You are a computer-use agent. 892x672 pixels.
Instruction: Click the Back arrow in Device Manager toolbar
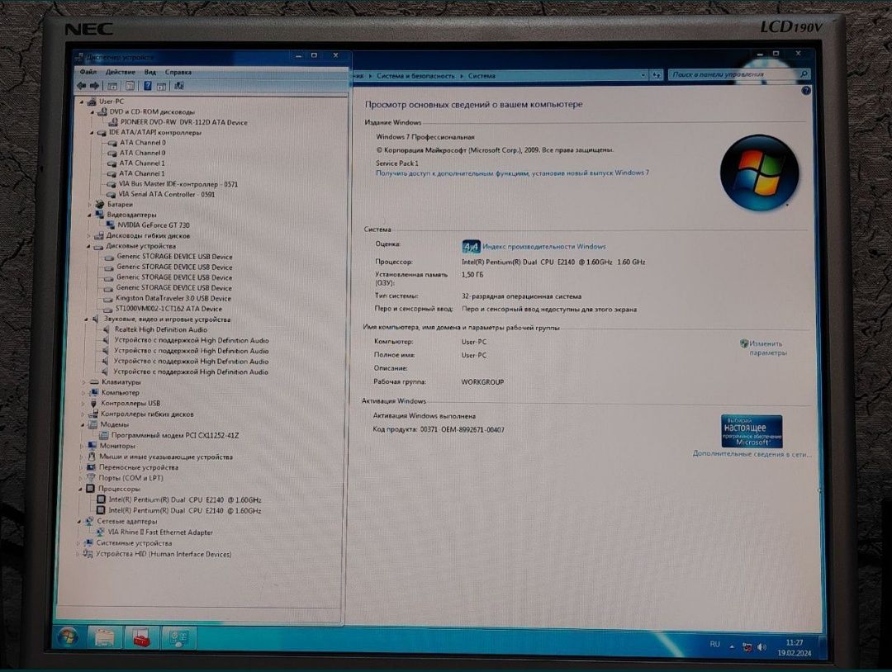coord(81,86)
